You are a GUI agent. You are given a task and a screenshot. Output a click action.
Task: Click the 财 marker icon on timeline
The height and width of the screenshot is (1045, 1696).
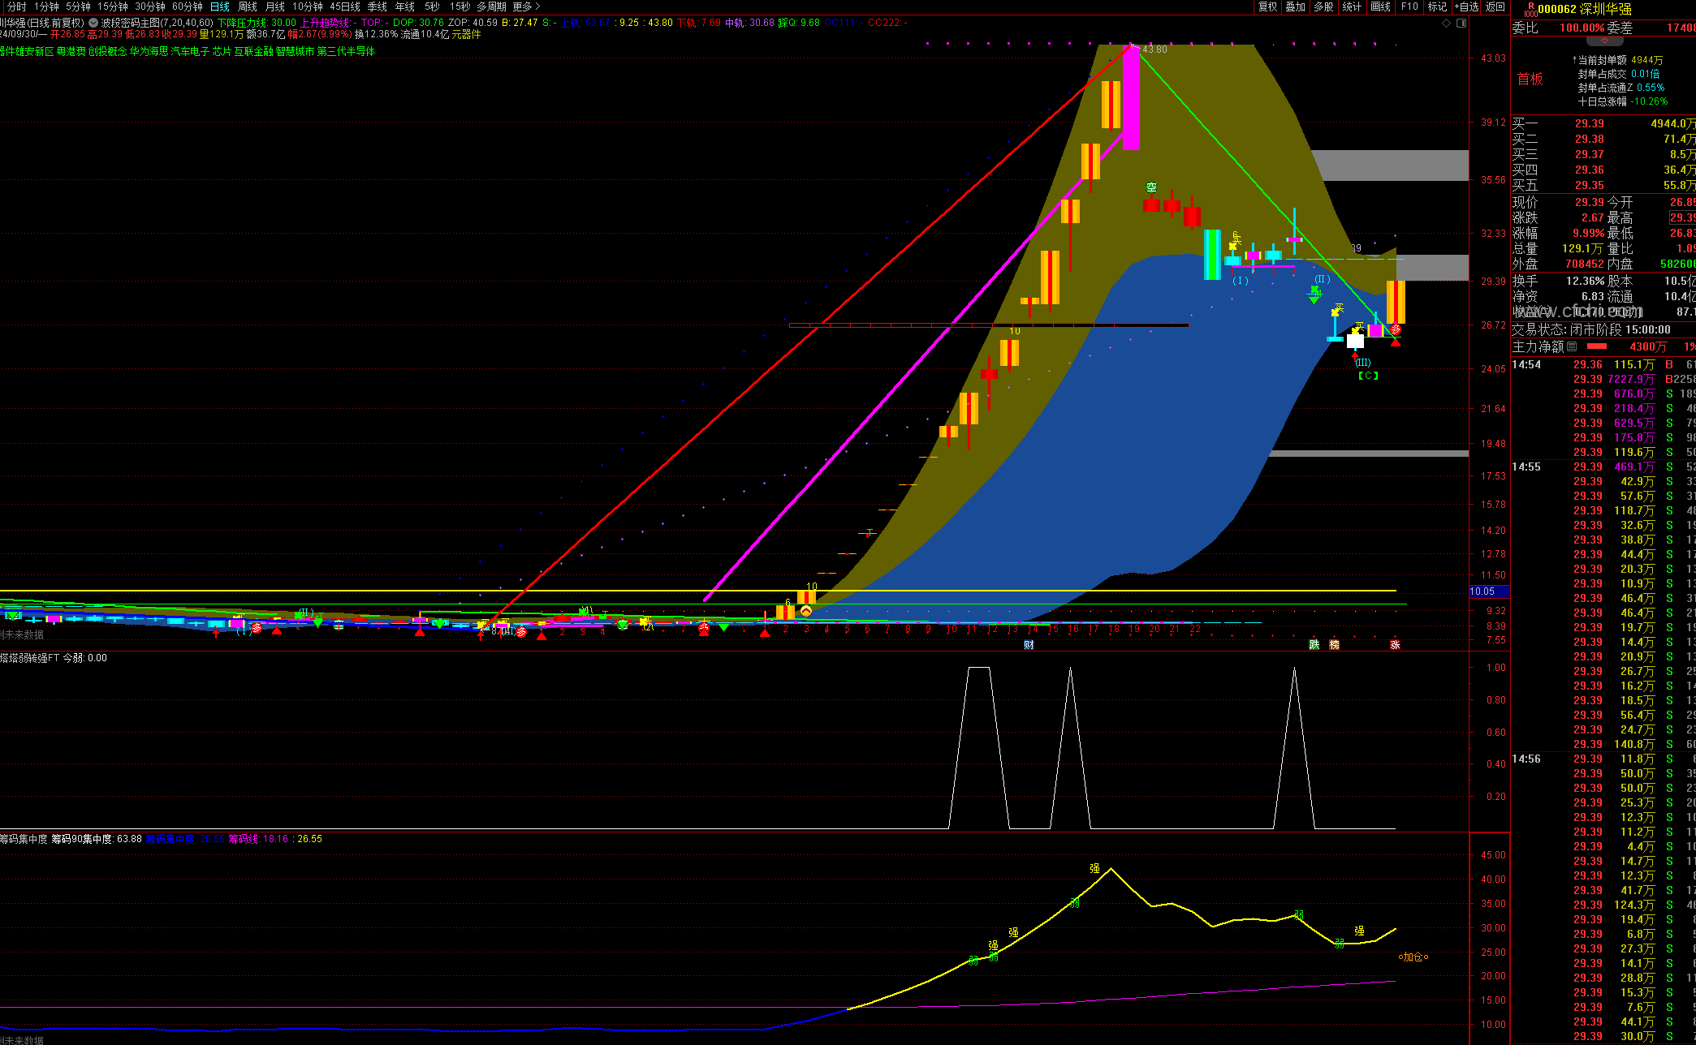click(1029, 645)
